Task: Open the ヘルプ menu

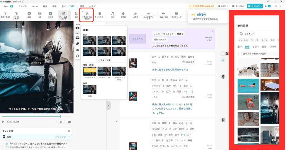Action: coord(92,6)
